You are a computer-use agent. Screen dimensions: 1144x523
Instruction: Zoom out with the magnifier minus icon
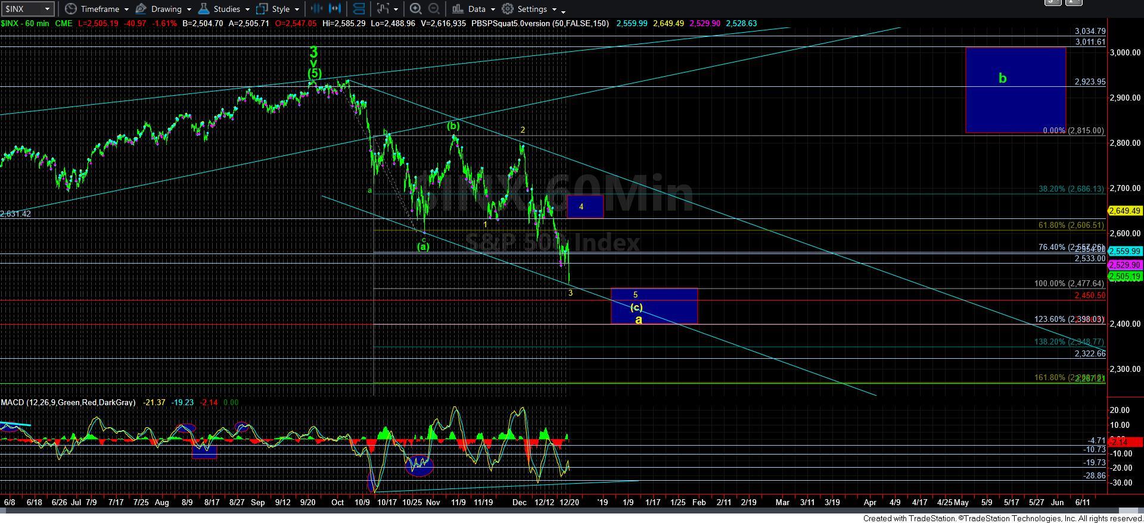(434, 9)
